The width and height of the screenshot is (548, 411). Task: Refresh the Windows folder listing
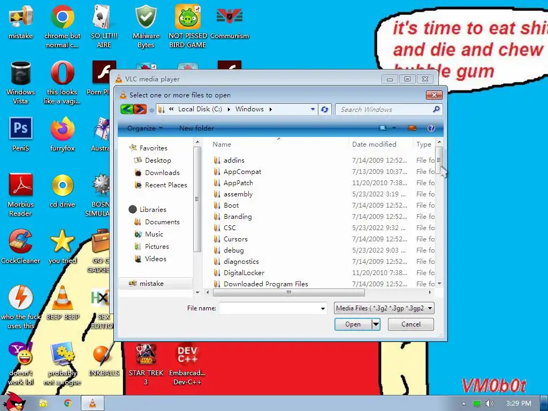point(325,109)
